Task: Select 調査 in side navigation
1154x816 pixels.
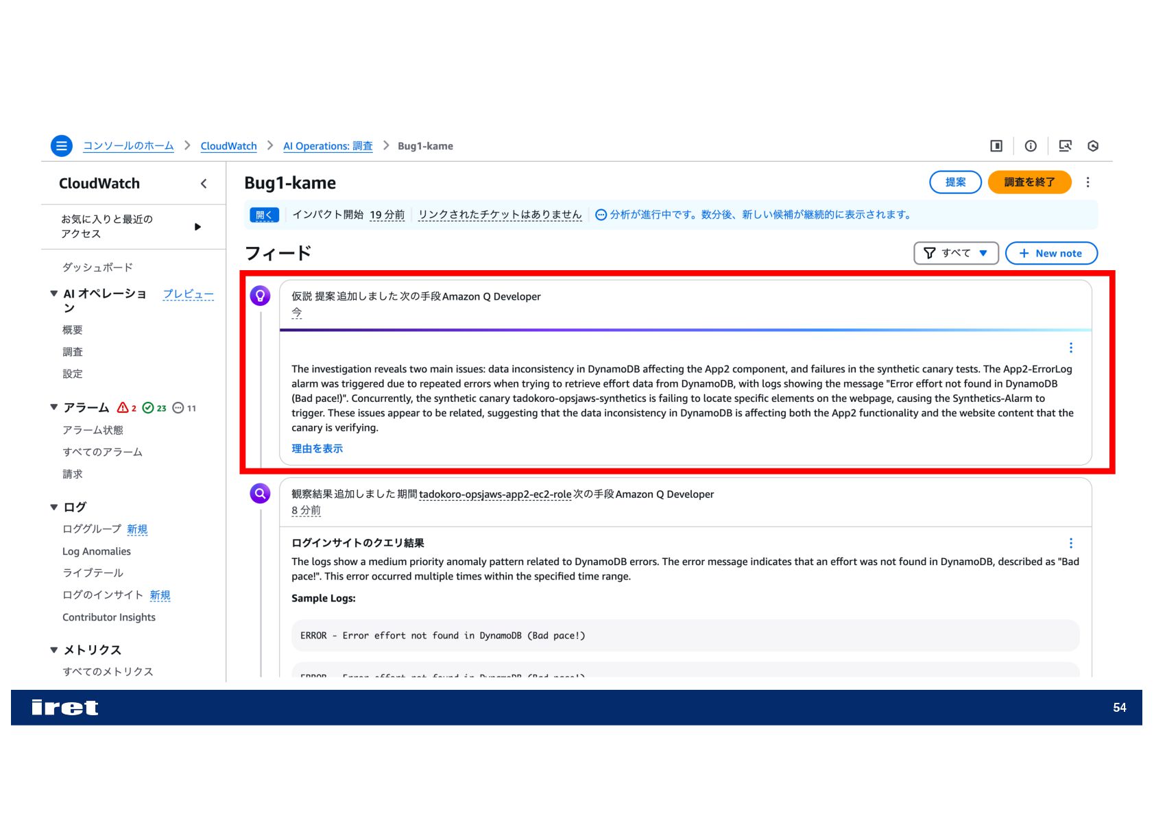Action: [x=73, y=352]
